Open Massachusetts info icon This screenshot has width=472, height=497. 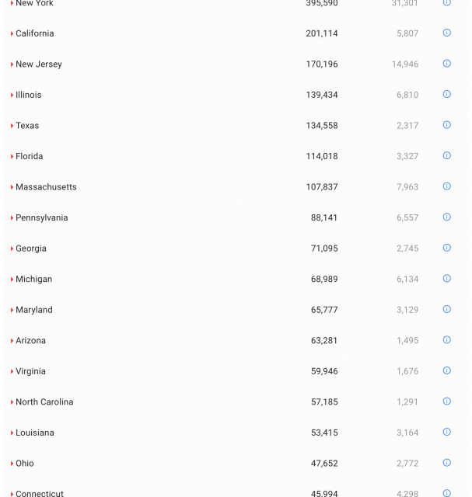click(x=446, y=186)
